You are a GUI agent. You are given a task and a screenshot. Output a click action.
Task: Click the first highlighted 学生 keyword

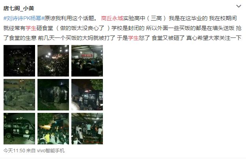(31, 28)
